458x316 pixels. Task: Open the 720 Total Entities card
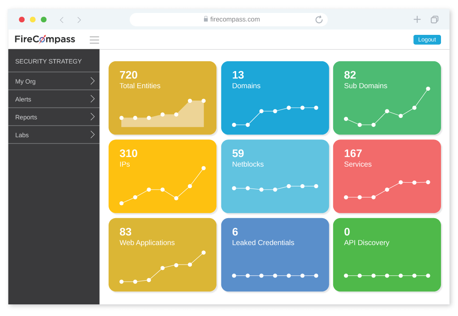(x=162, y=98)
